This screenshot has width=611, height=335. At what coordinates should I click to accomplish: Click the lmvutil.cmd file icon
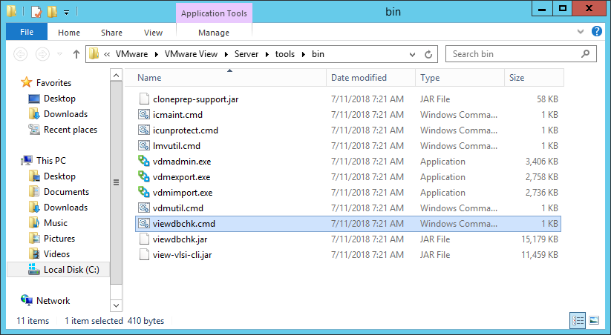pyautogui.click(x=144, y=145)
